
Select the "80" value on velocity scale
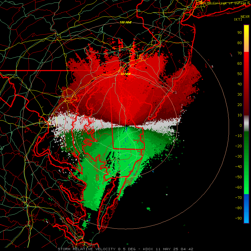point(240,43)
